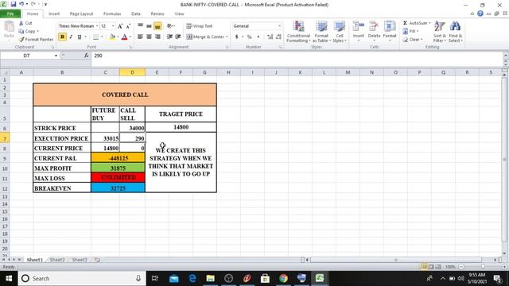Screen dimensions: 509x286
Task: Open the font name dropdown
Action: tap(97, 26)
